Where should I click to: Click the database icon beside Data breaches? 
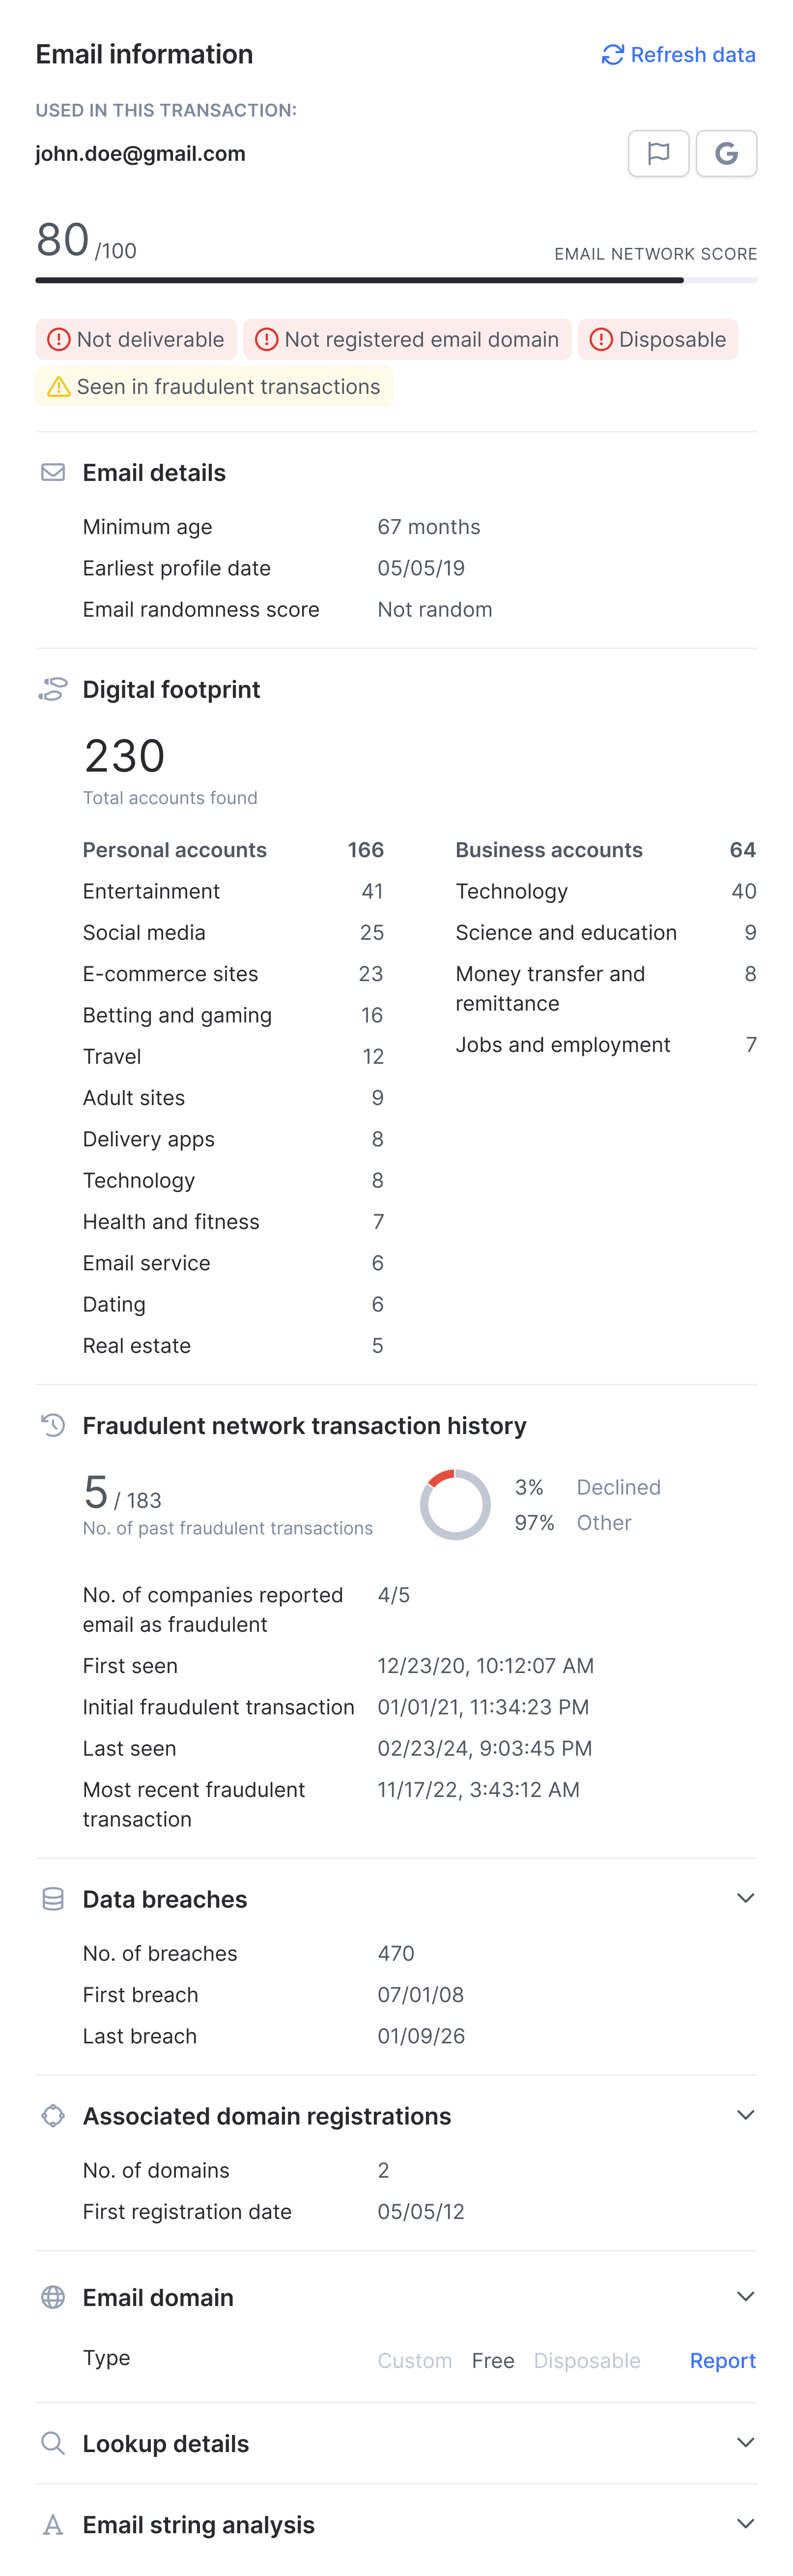(x=53, y=1899)
